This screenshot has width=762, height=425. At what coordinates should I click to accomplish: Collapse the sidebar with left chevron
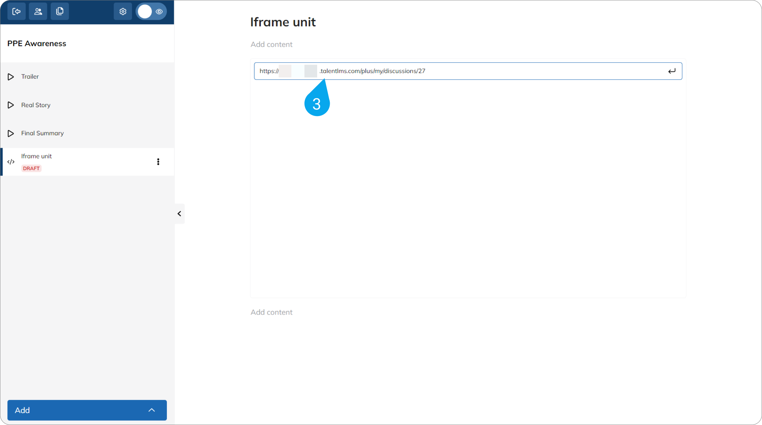pyautogui.click(x=179, y=214)
